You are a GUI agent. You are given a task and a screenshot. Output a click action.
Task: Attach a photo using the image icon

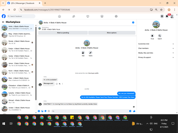click(x=42, y=111)
